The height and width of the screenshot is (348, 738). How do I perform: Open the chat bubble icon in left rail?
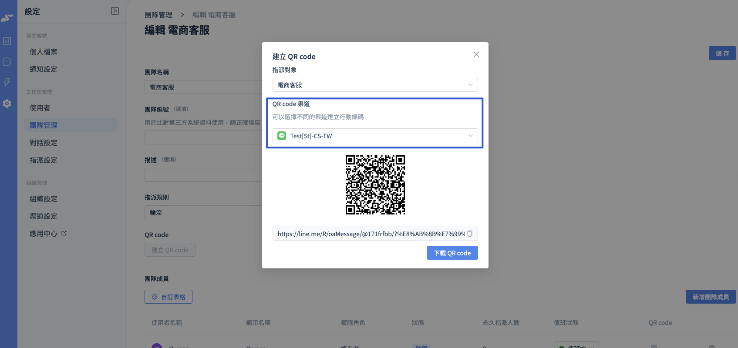point(7,62)
